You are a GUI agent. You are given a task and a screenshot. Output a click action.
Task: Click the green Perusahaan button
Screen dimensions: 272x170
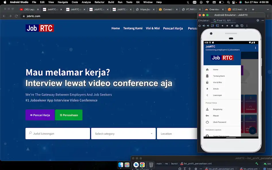[x=69, y=115]
